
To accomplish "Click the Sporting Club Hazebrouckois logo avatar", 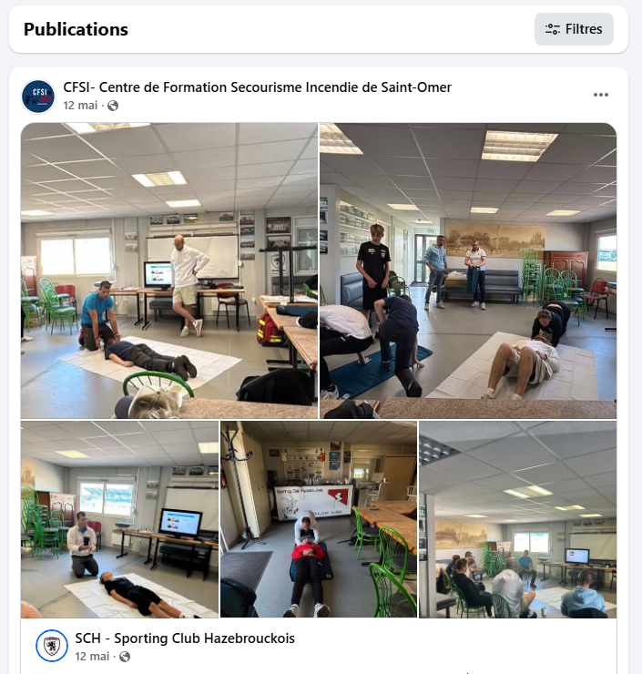I will 52,646.
